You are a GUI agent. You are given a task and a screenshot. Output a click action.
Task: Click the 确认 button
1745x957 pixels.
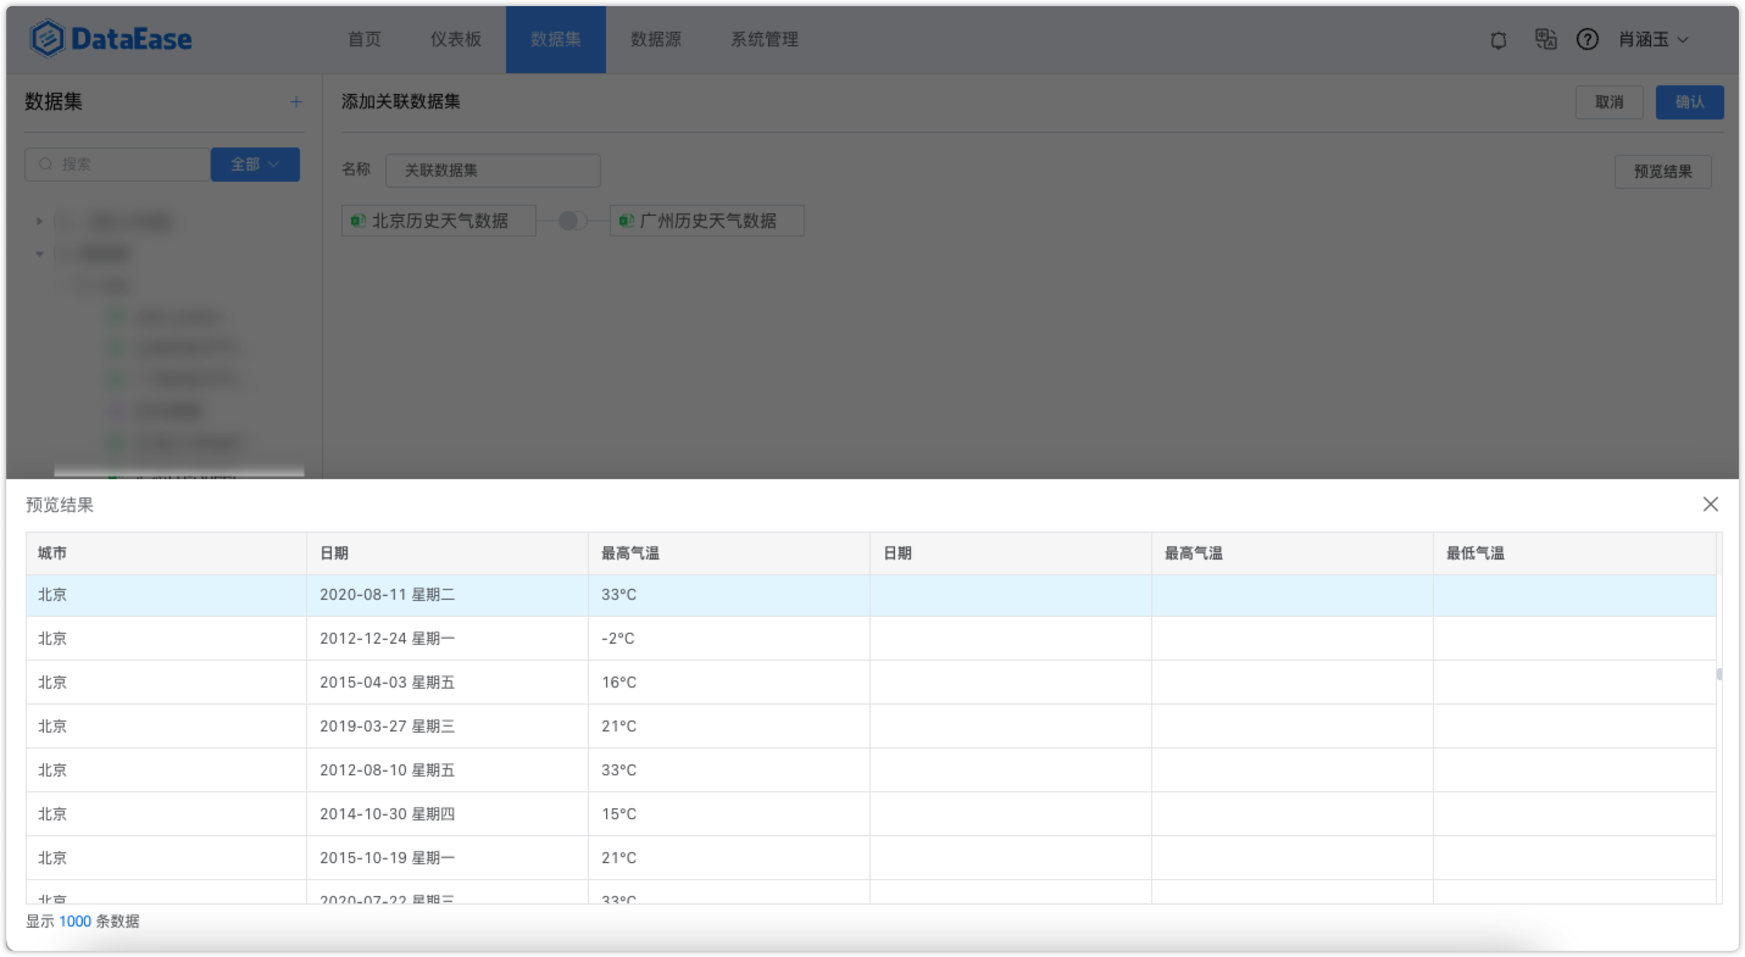[1690, 102]
